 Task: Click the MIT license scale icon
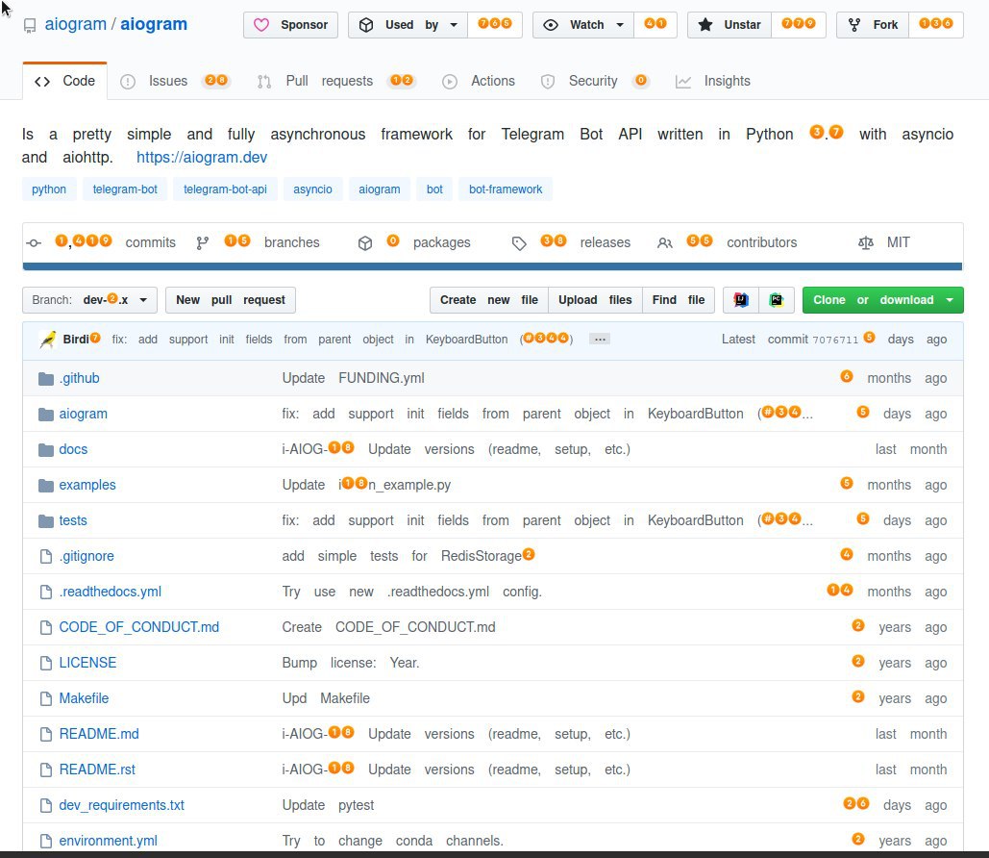pos(866,243)
